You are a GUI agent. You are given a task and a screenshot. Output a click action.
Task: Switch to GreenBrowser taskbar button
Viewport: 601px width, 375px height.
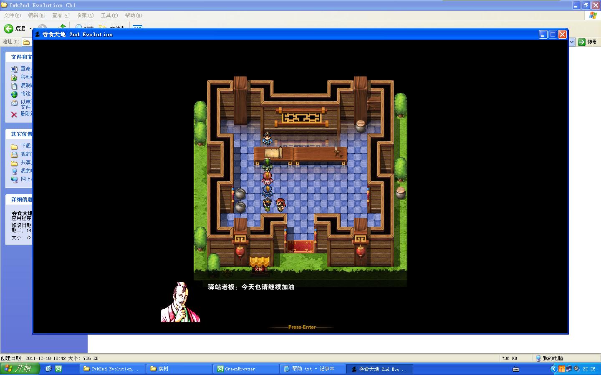[x=246, y=369]
